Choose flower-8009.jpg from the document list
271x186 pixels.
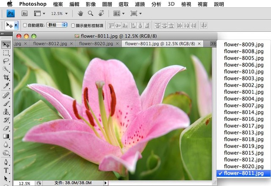[x=244, y=44]
